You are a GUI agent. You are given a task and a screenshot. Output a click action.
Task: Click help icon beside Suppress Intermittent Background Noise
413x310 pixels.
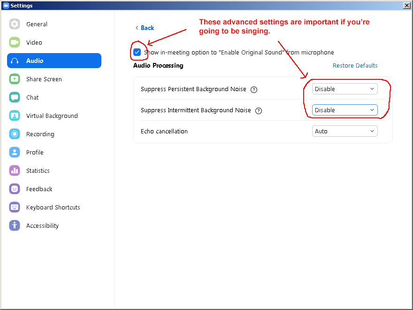click(258, 110)
